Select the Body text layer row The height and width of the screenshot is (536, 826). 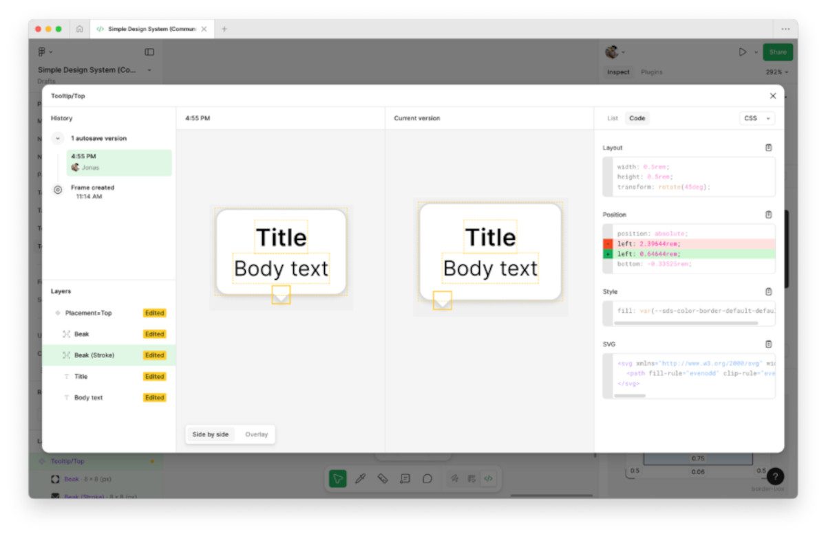click(109, 398)
